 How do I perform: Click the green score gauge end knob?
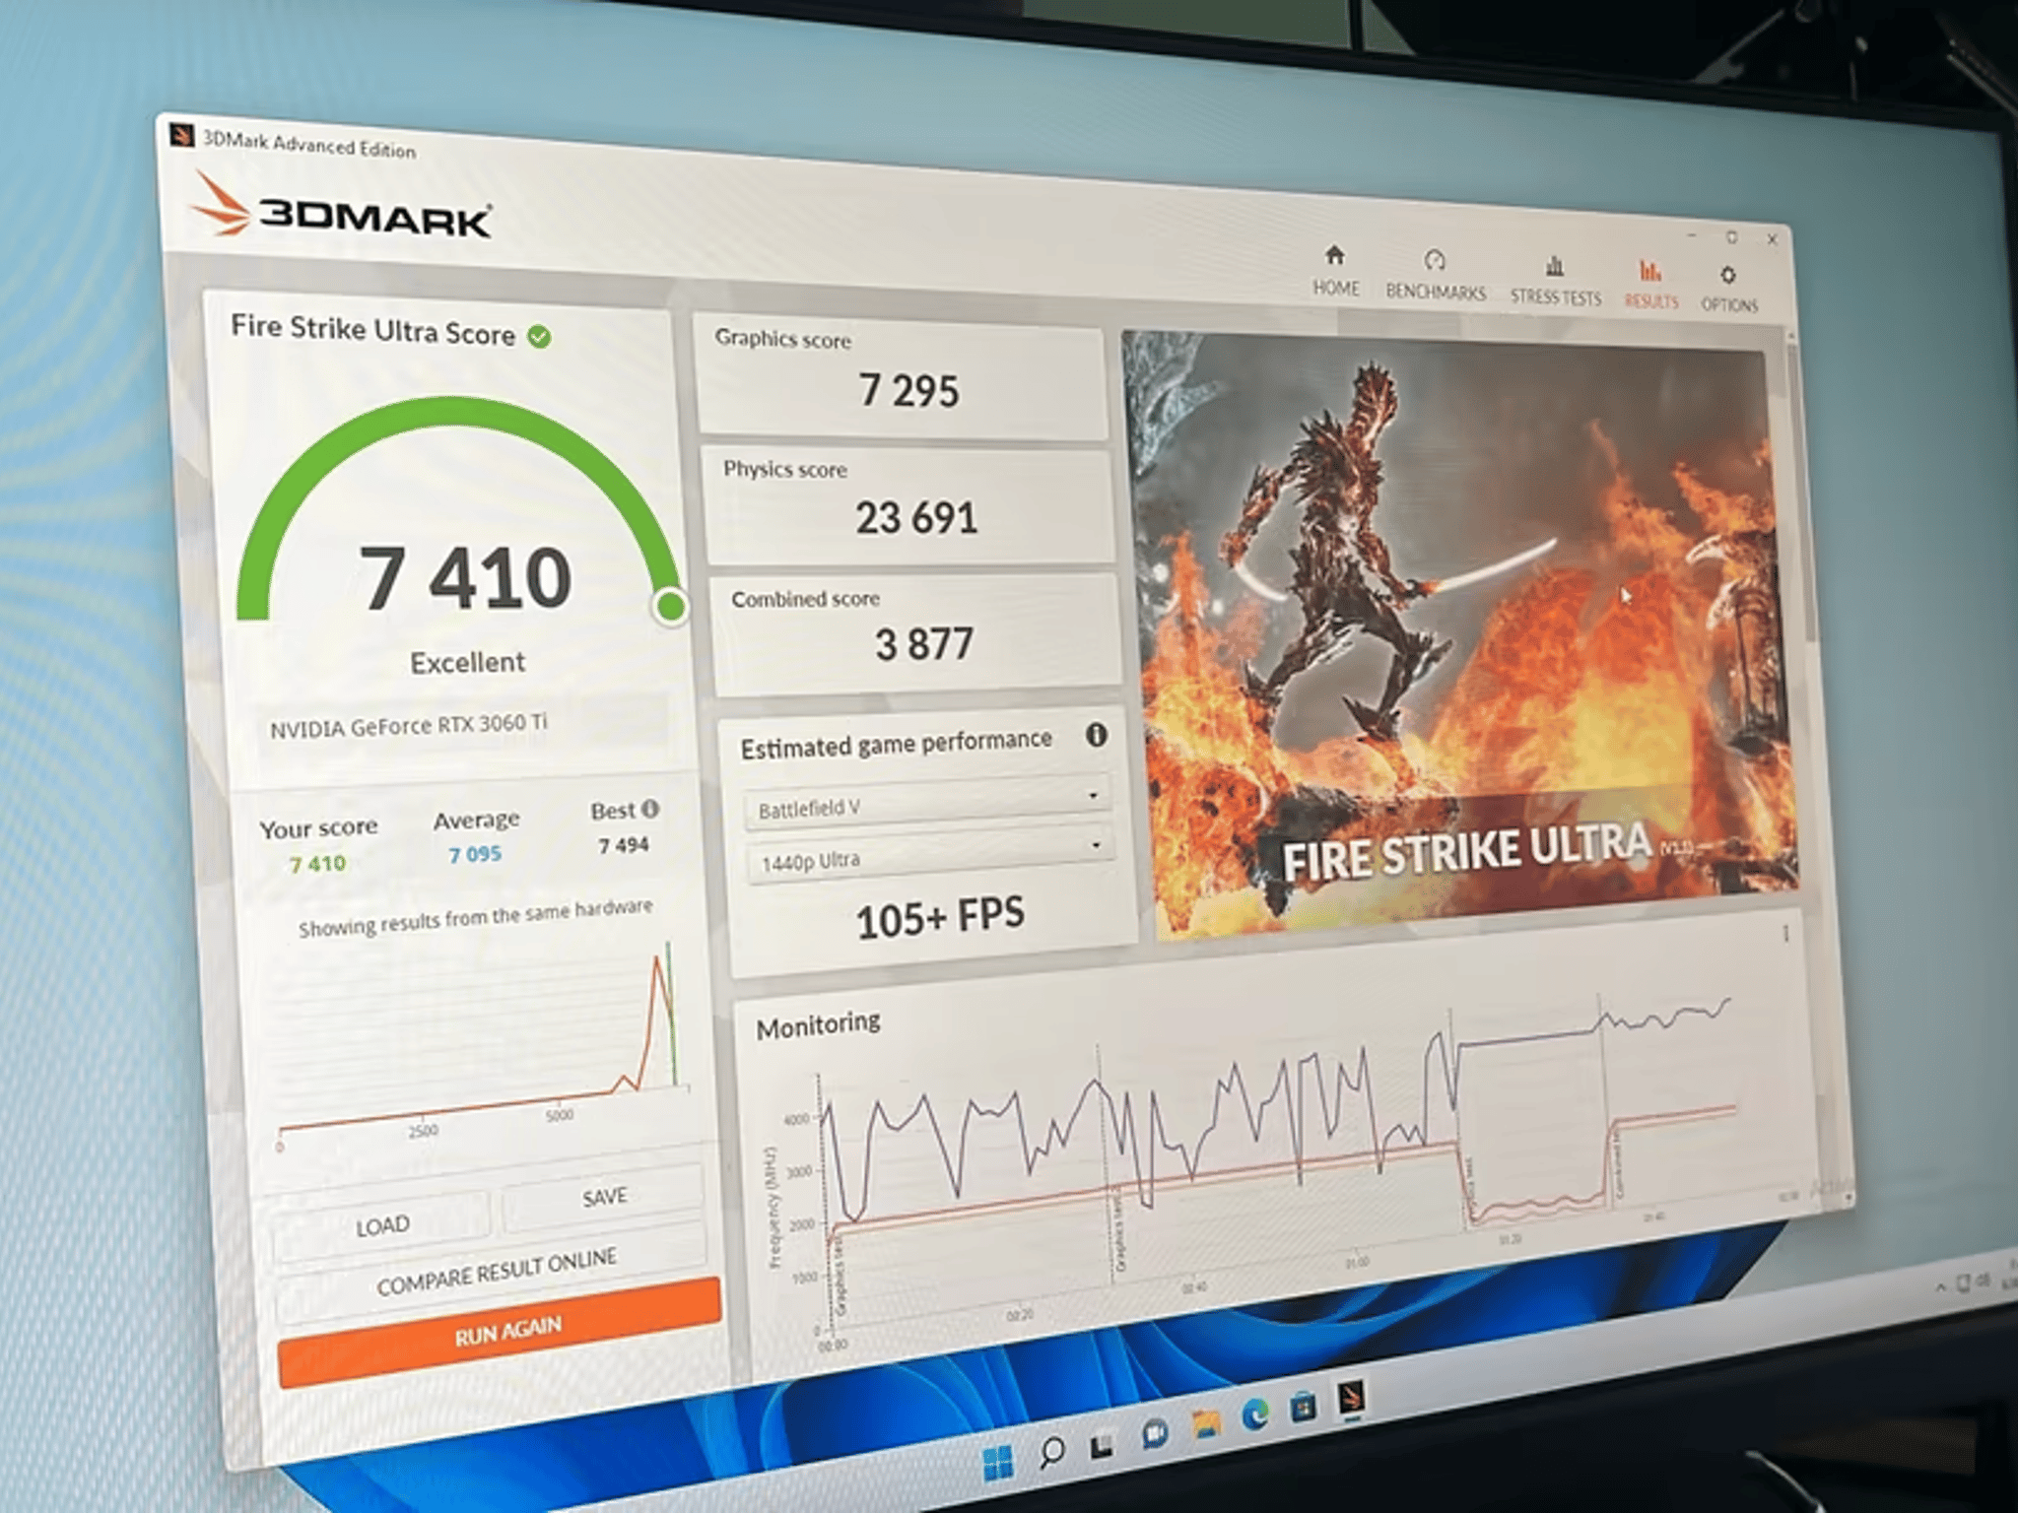671,606
